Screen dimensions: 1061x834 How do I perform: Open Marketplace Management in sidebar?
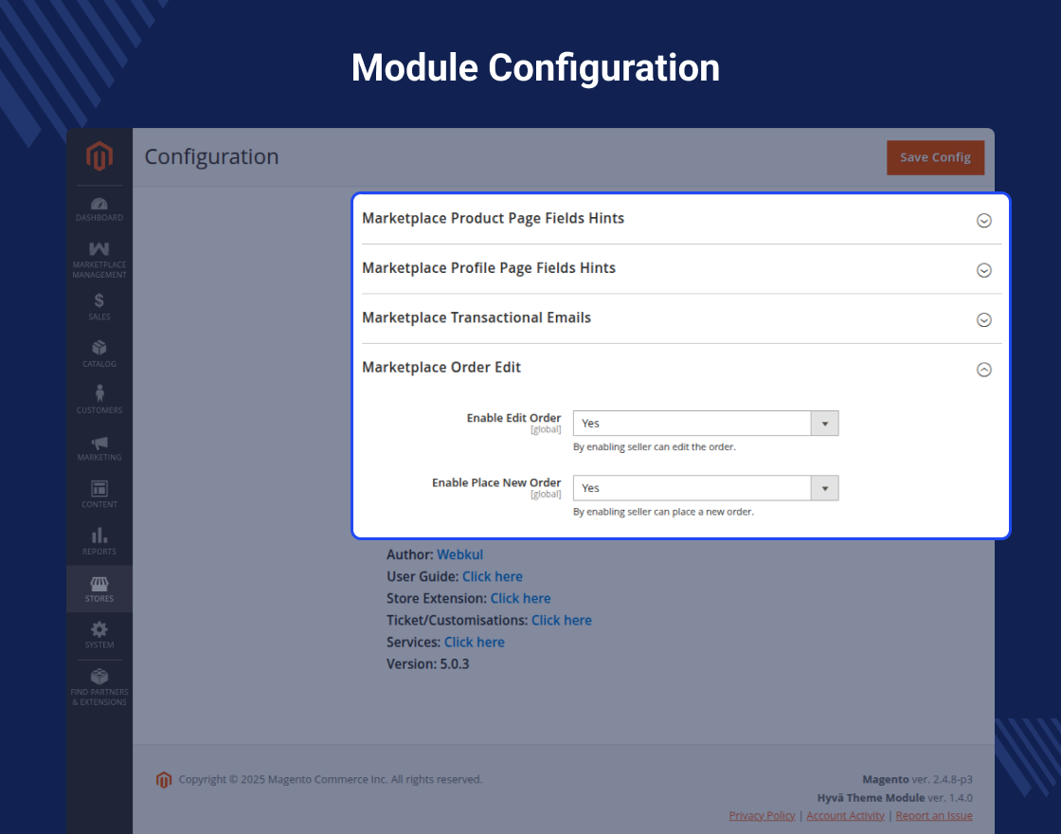[x=99, y=259]
